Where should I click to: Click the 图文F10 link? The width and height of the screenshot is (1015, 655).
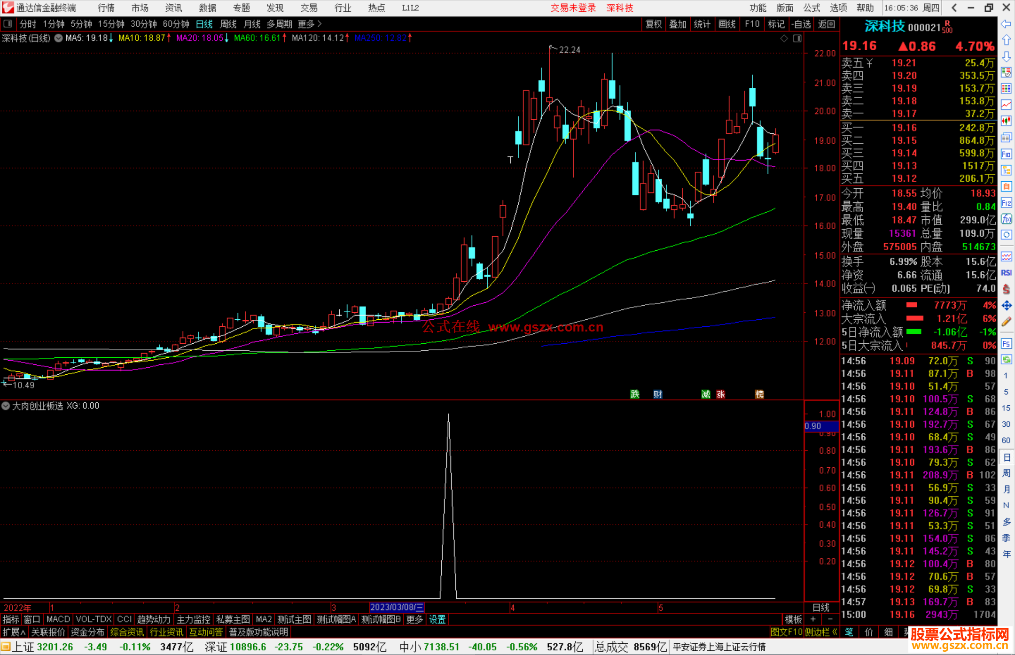pyautogui.click(x=787, y=632)
